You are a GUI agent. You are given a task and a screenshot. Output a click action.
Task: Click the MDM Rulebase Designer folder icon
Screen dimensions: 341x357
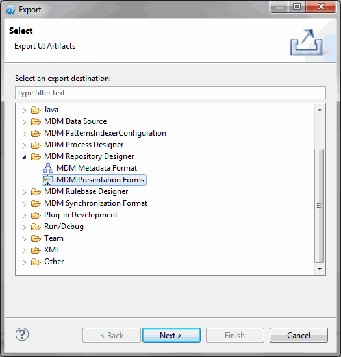coord(36,192)
